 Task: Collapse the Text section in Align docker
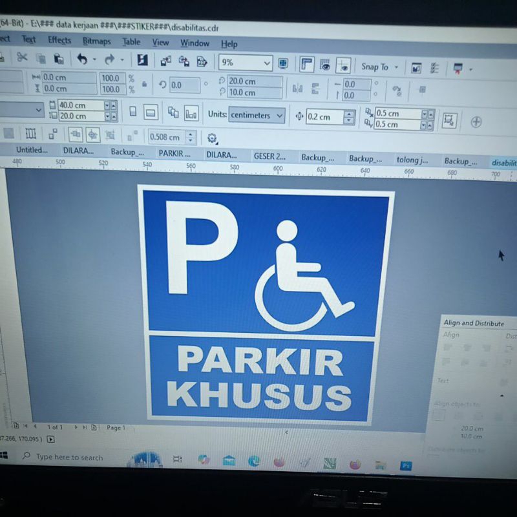click(x=501, y=395)
